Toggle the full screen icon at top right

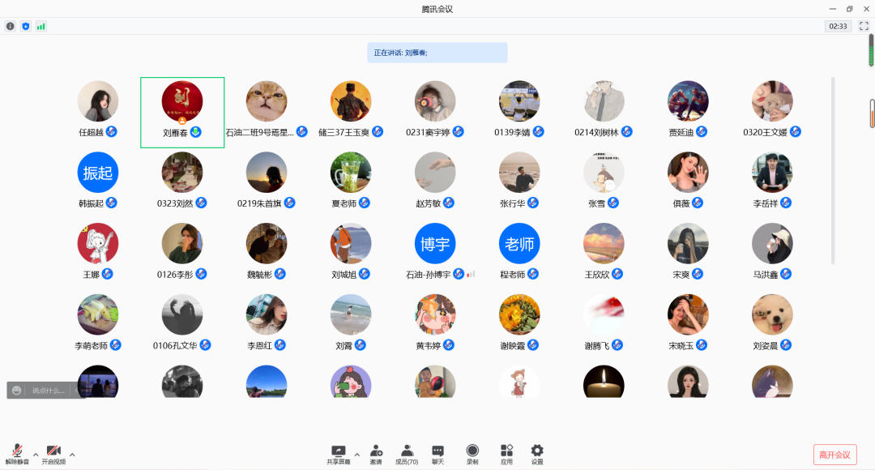(x=864, y=26)
